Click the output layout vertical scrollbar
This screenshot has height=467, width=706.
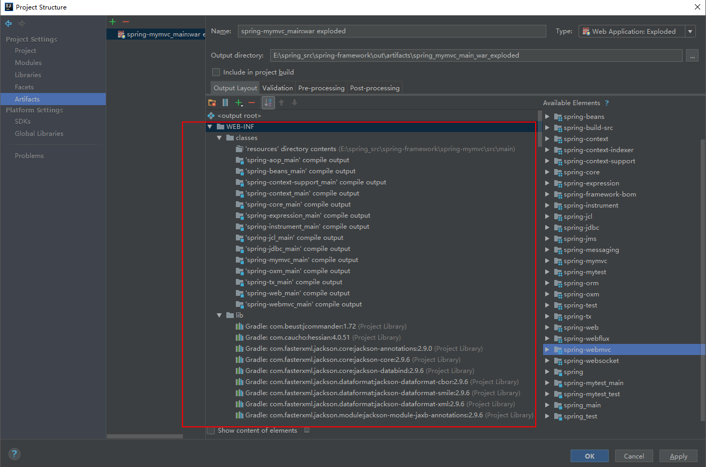539,128
